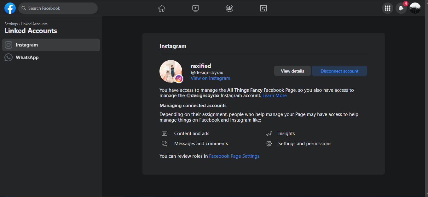
Task: Open the Home feed icon
Action: pos(162,8)
